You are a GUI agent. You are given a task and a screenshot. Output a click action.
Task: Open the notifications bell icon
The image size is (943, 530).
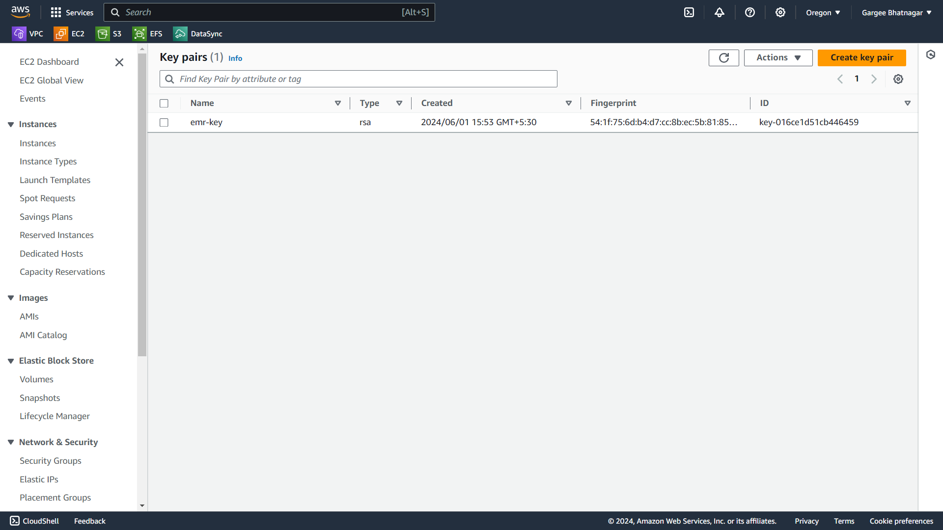[x=720, y=12]
